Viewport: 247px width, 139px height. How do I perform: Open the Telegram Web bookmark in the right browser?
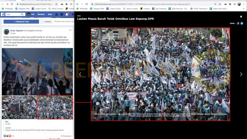coord(97,9)
